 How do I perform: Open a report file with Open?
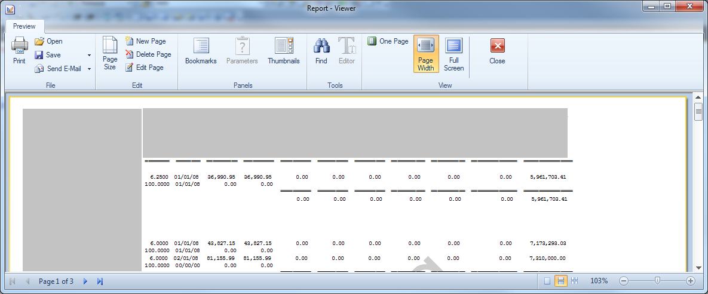[49, 41]
